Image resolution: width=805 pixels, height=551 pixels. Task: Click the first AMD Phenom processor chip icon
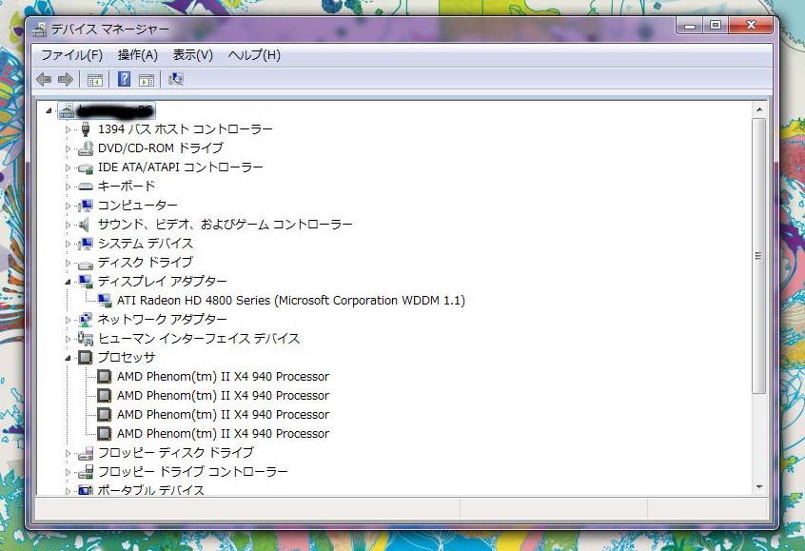click(x=105, y=377)
